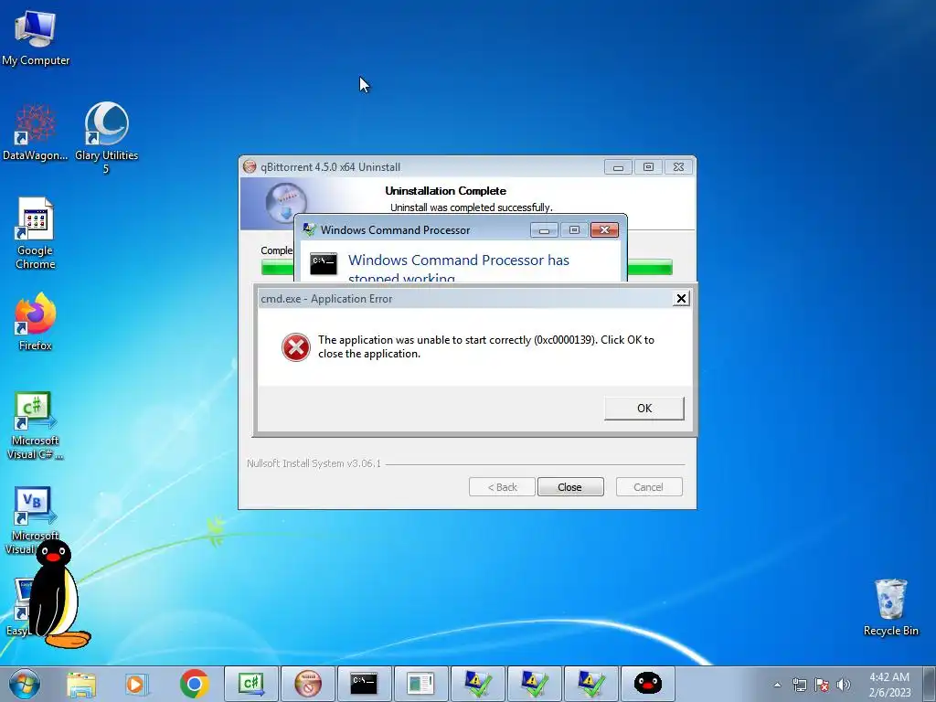Click the cmd icon in the Windows Command Processor dialog
This screenshot has width=936, height=702.
(x=324, y=263)
